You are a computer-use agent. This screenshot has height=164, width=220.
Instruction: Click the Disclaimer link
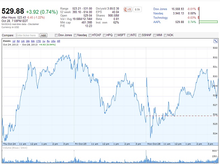(34, 24)
